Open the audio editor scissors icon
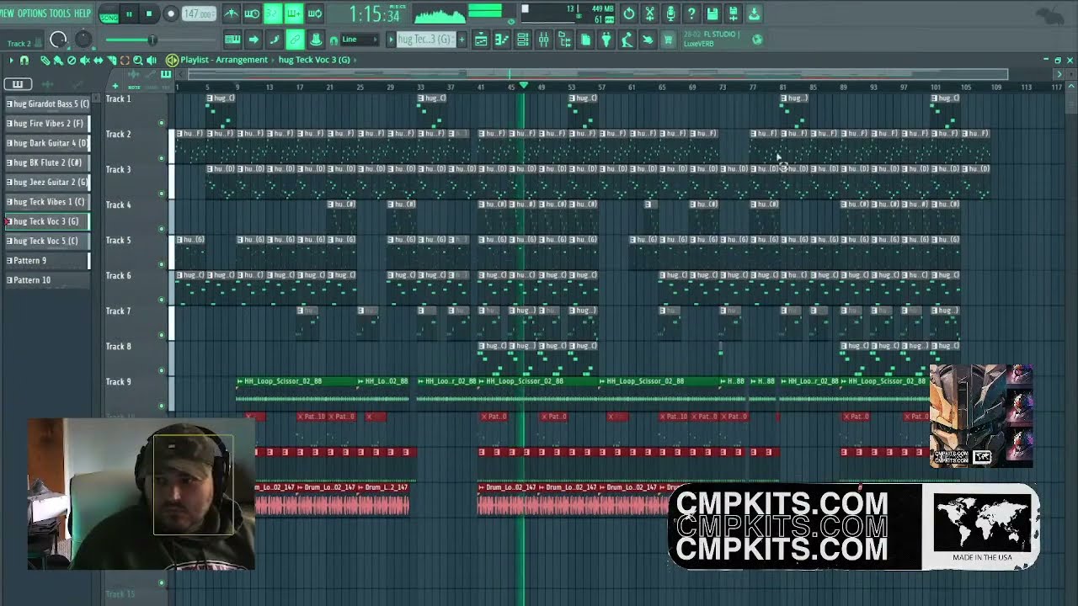 pyautogui.click(x=650, y=13)
